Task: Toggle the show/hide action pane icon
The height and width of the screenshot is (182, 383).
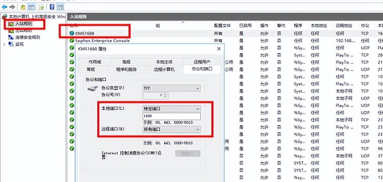Action: (x=60, y=7)
